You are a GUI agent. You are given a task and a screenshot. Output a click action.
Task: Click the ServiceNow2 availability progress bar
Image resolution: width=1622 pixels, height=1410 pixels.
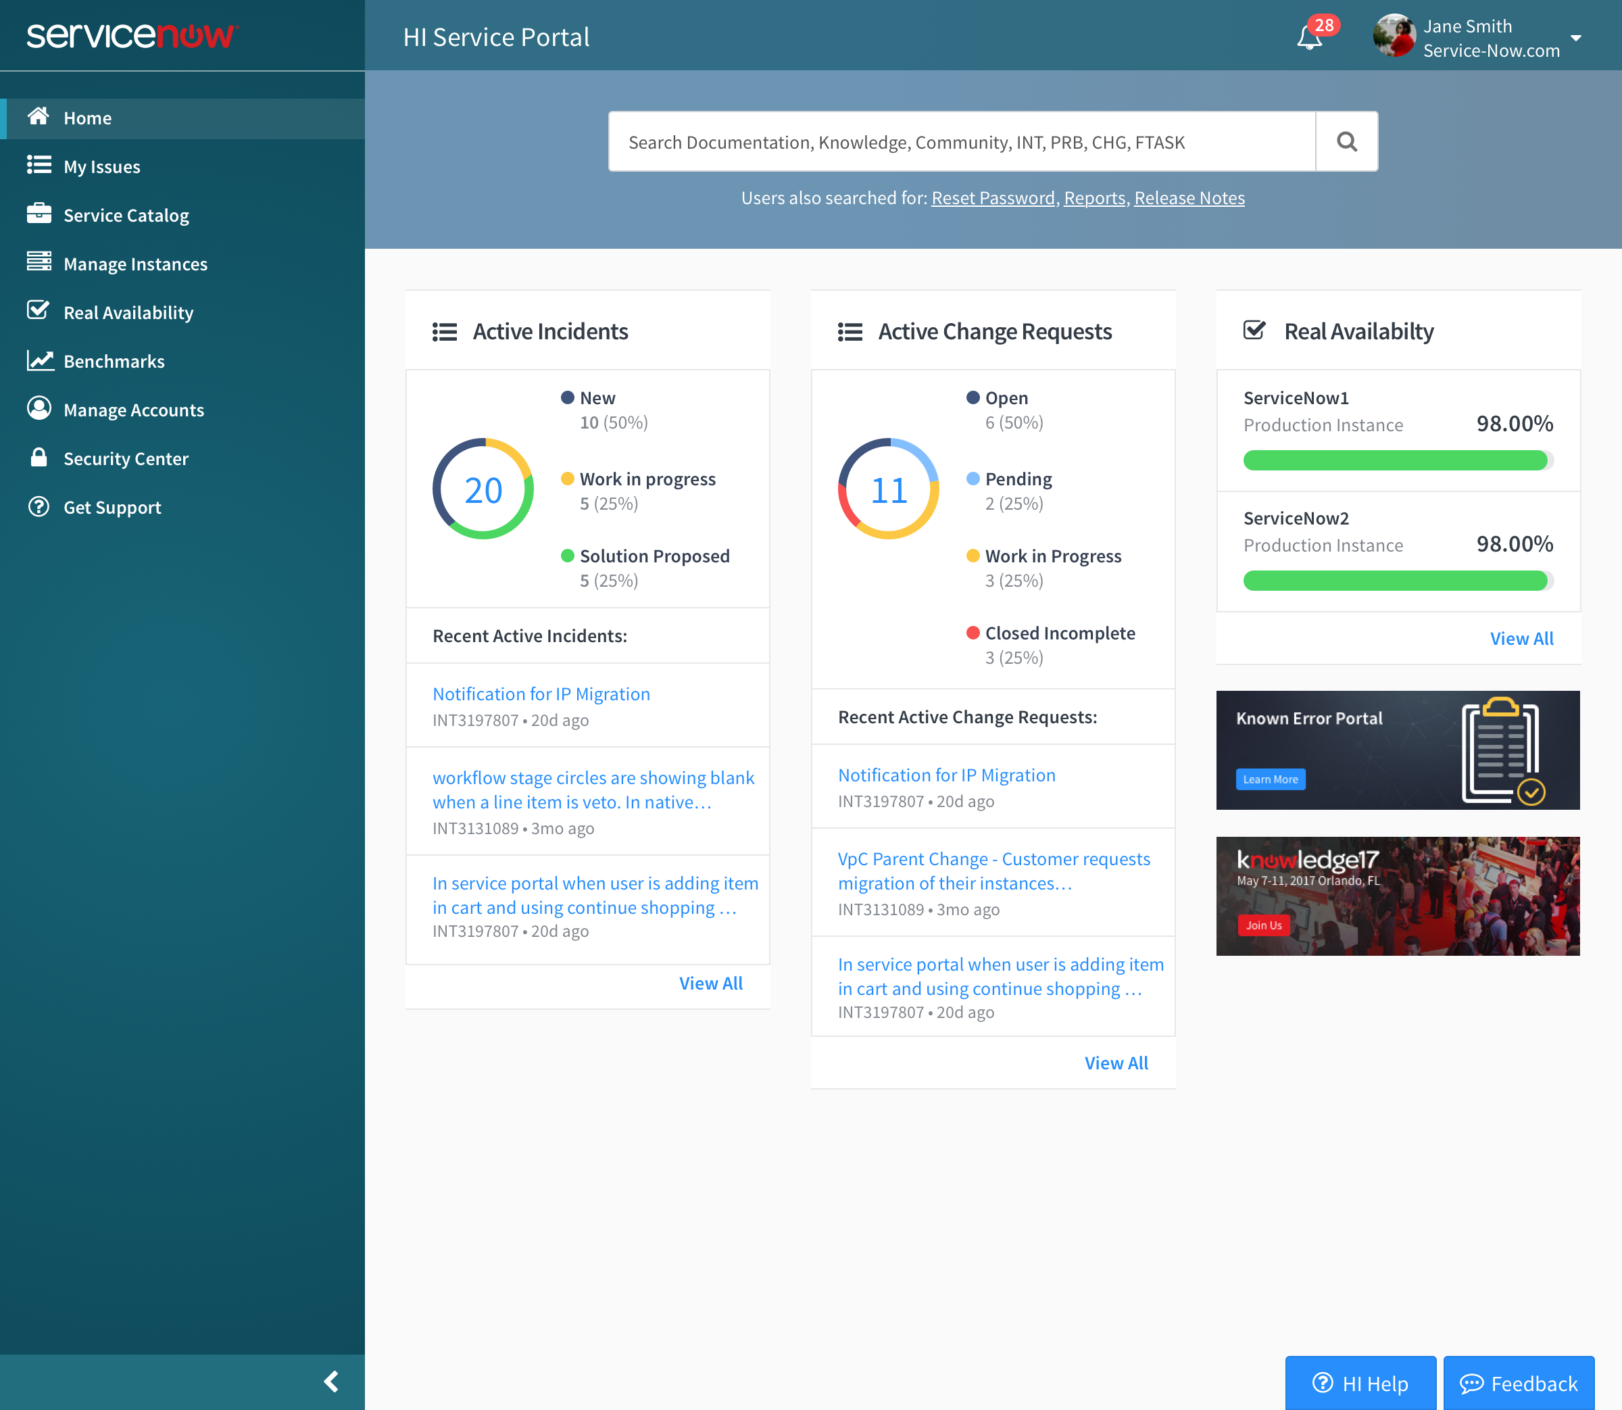pos(1398,581)
